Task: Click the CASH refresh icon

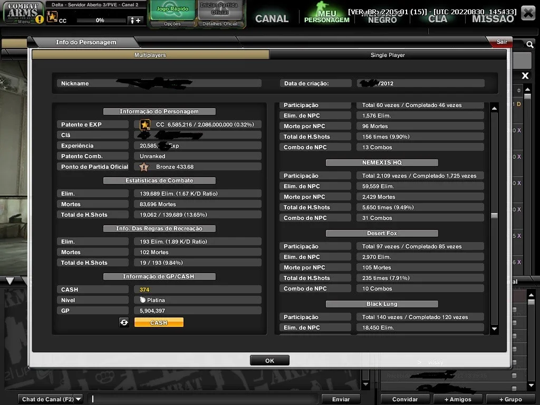Action: click(x=124, y=322)
